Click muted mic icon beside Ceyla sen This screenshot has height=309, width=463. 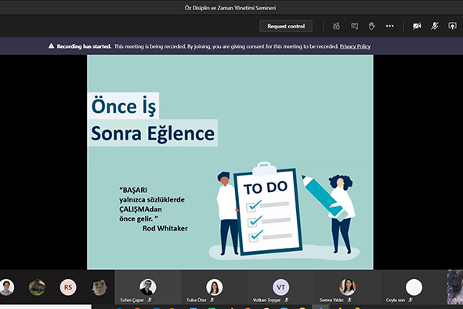(x=411, y=300)
